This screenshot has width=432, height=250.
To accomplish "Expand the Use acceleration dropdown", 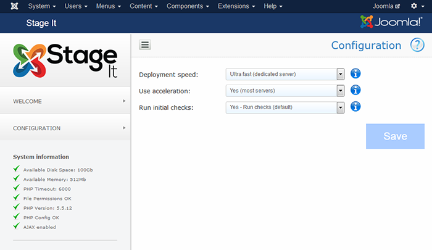I will pyautogui.click(x=285, y=91).
